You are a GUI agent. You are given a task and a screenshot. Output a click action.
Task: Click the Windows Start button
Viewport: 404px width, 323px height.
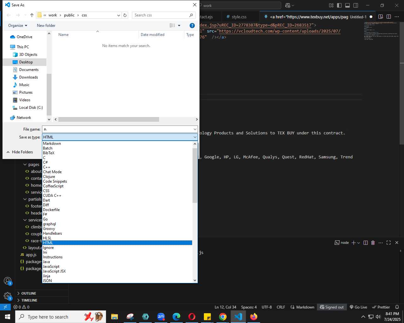coord(8,317)
